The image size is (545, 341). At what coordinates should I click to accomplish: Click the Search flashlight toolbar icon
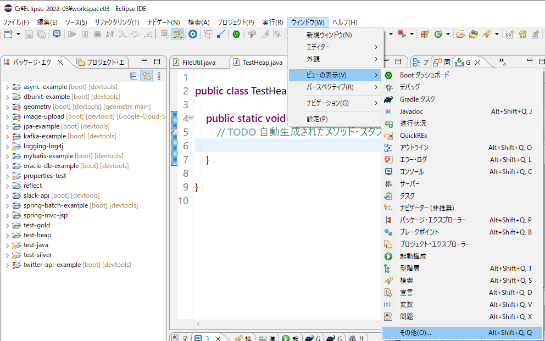(487, 34)
